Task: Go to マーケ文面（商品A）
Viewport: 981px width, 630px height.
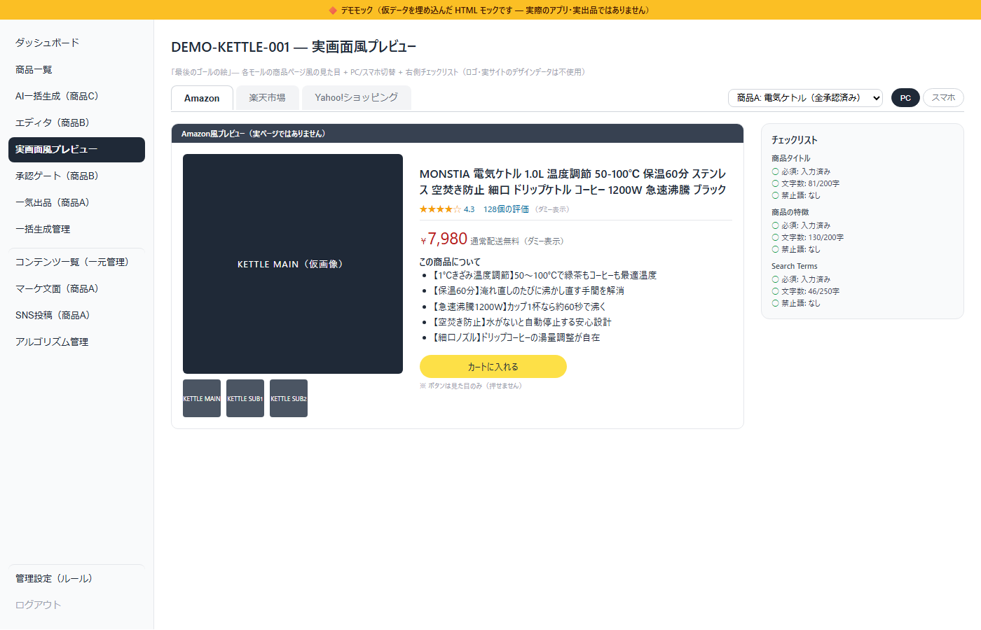Action: (76, 289)
